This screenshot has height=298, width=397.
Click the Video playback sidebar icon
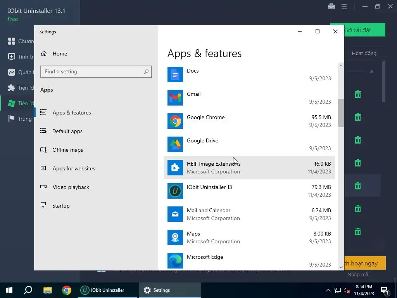click(43, 187)
